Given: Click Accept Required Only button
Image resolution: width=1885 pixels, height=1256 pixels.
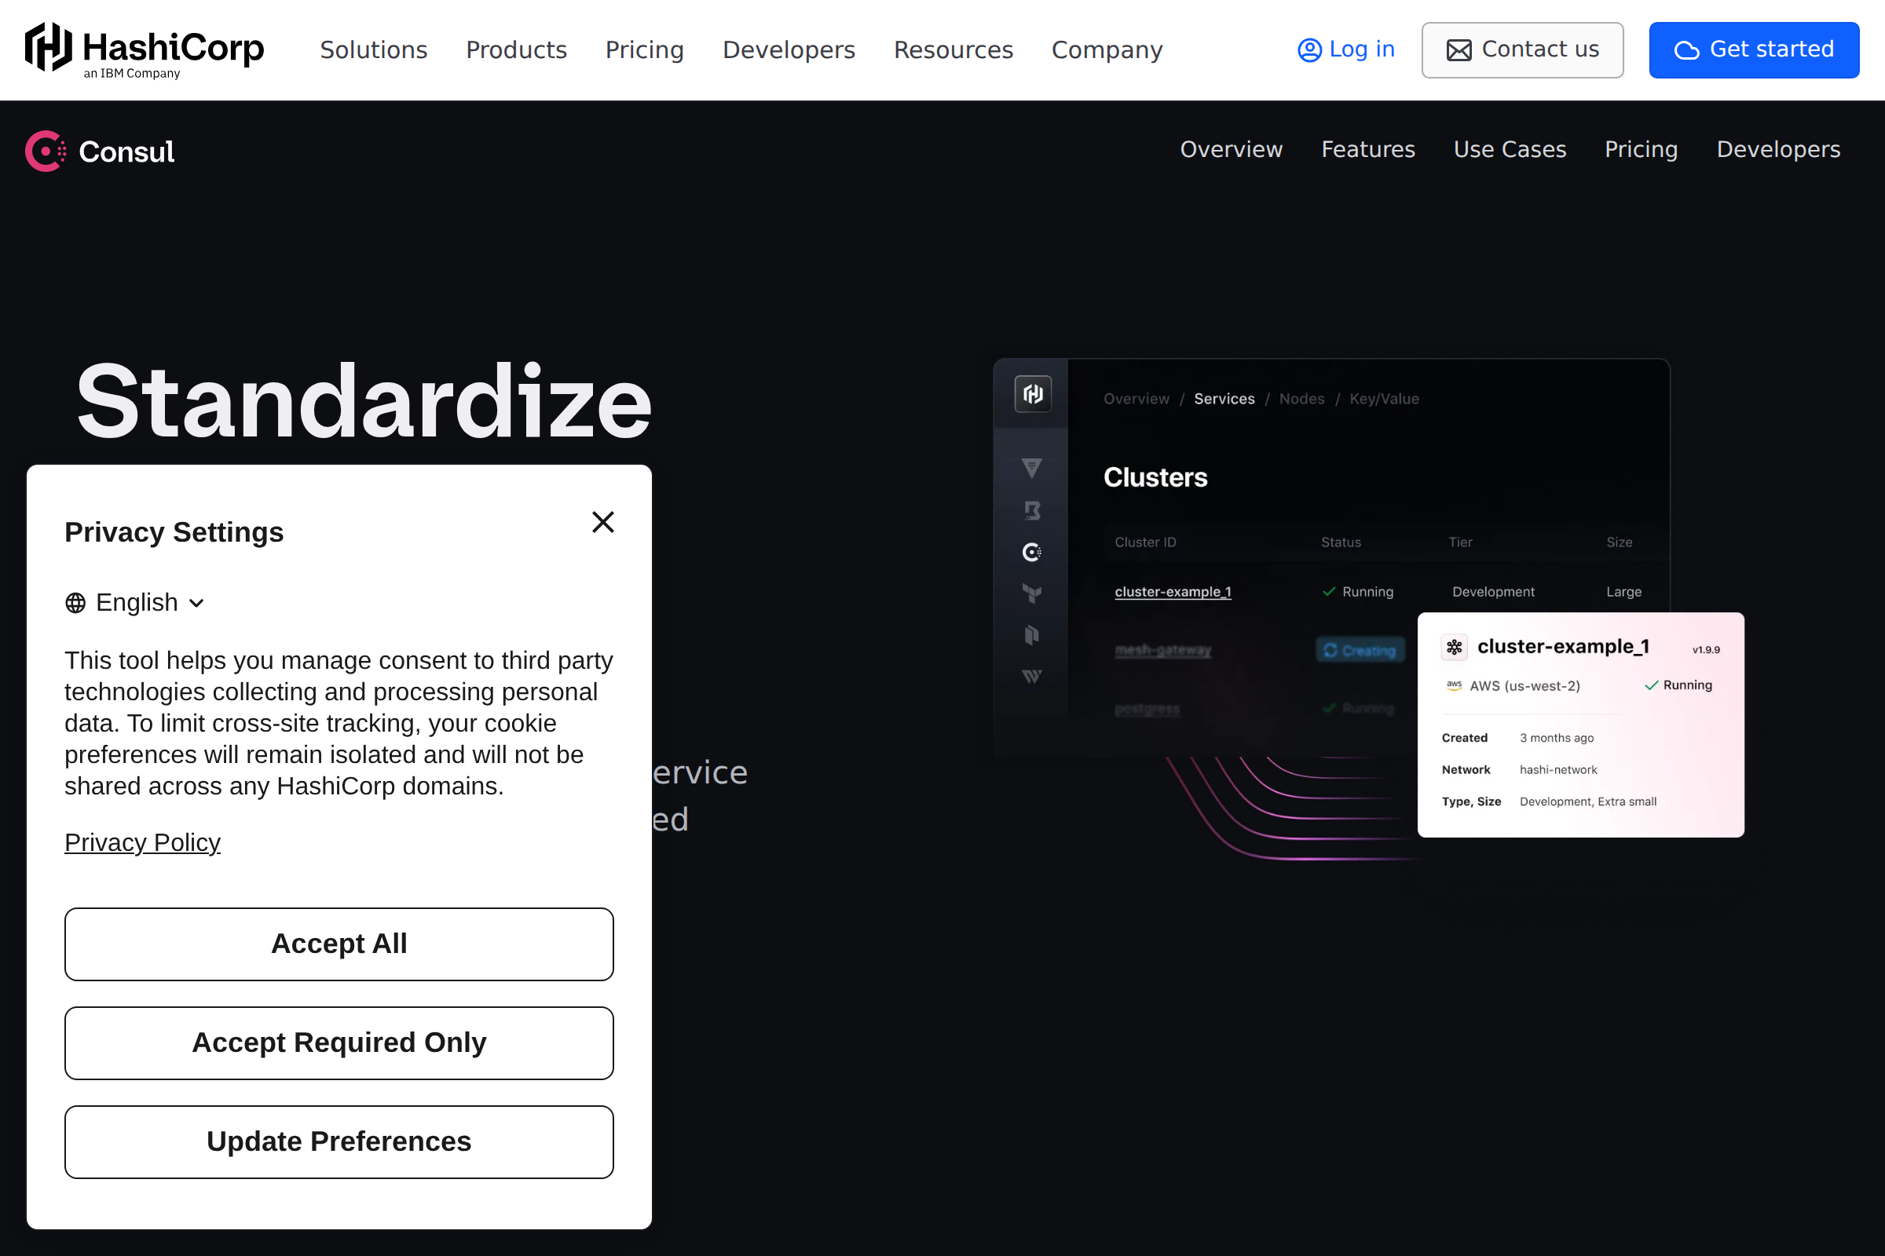Looking at the screenshot, I should (x=339, y=1043).
